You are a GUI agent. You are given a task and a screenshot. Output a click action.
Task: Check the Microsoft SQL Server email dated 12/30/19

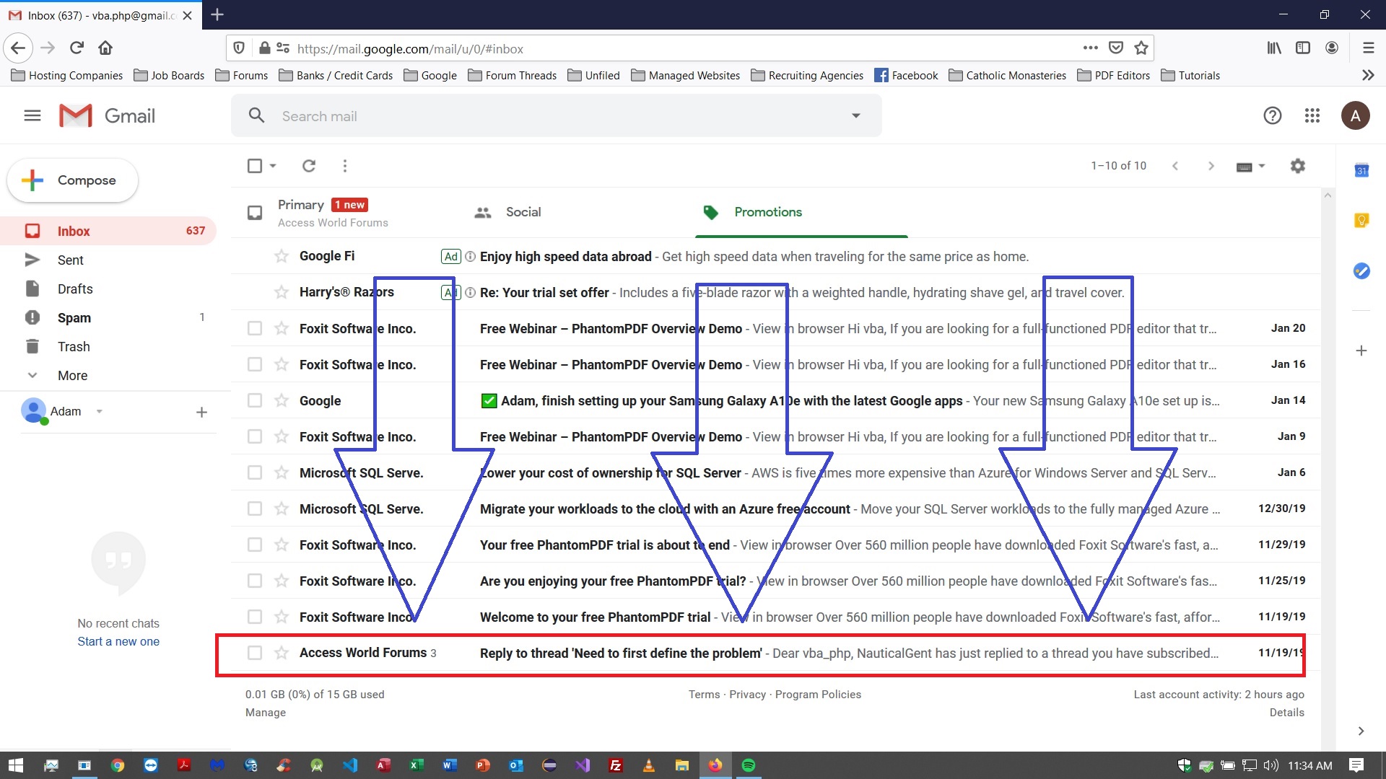[255, 509]
